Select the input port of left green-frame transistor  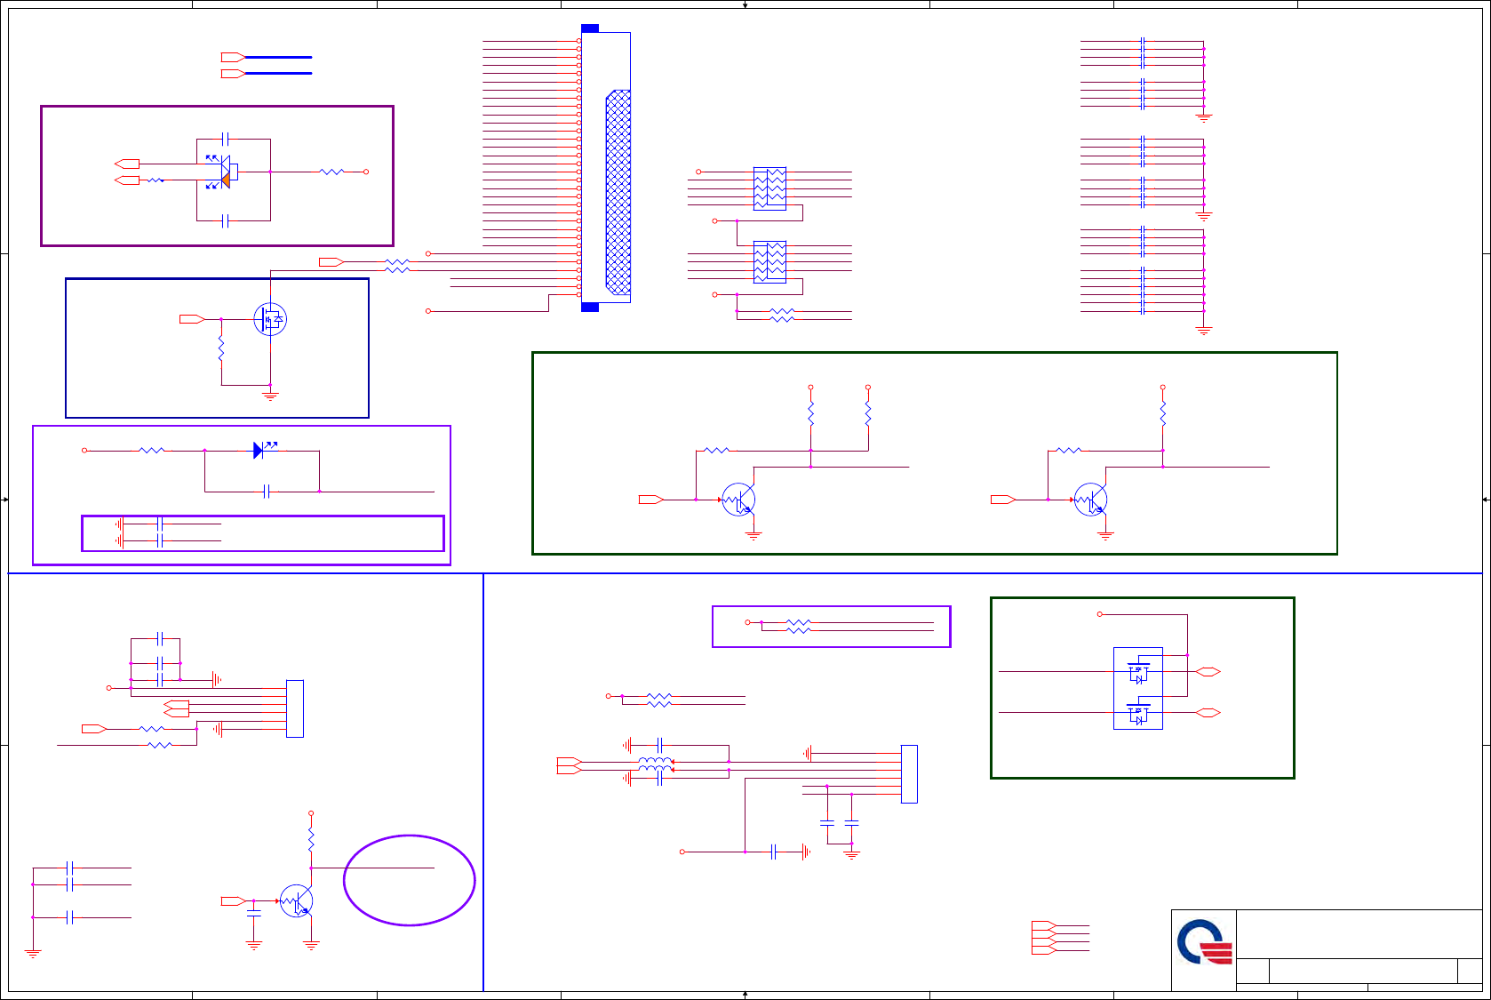click(x=651, y=500)
